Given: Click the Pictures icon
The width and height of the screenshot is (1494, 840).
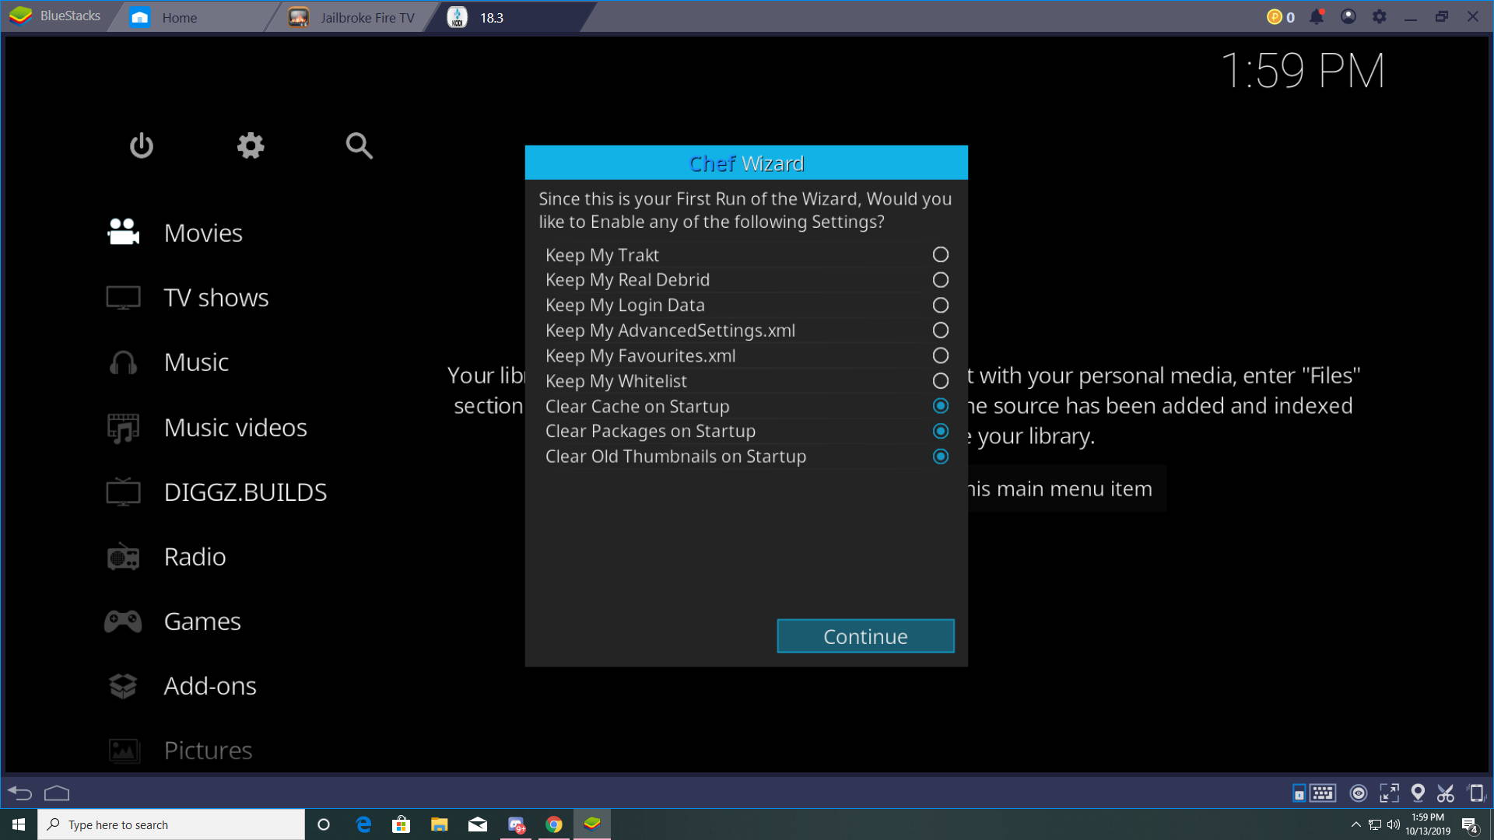Looking at the screenshot, I should click(x=123, y=751).
